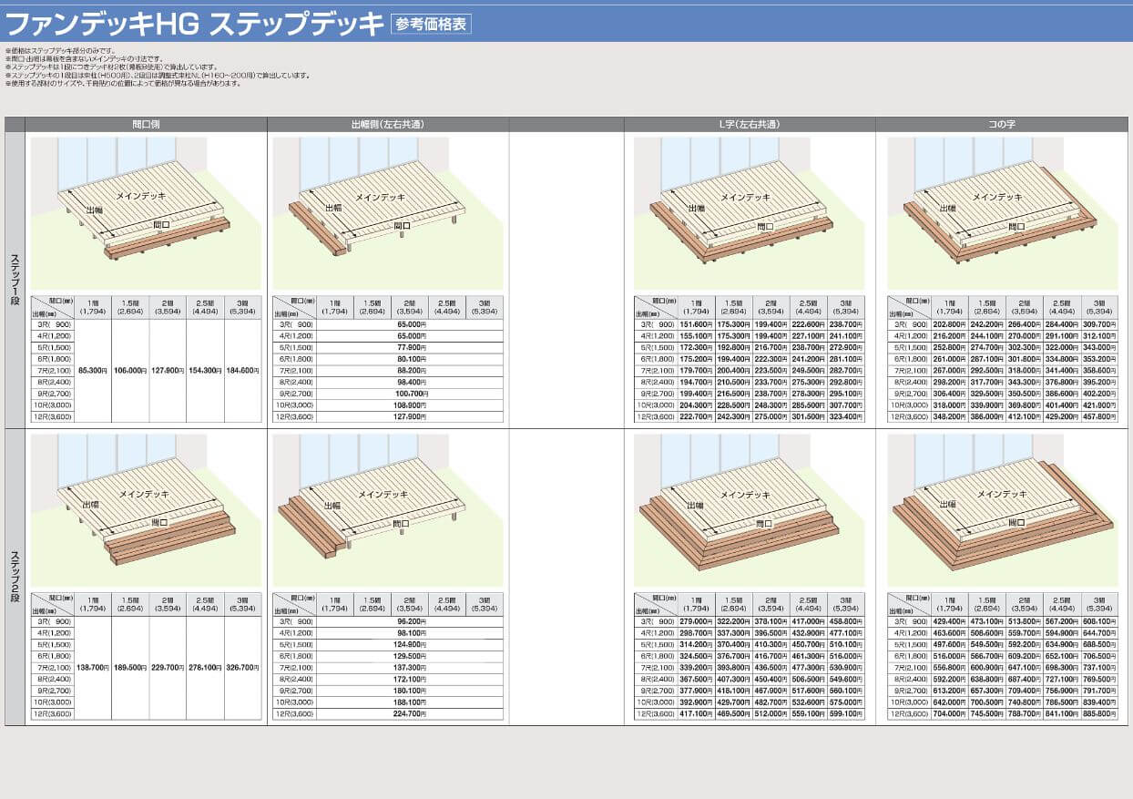1133x799 pixels.
Task: Click the 77,900円 price row
Action: tap(410, 347)
